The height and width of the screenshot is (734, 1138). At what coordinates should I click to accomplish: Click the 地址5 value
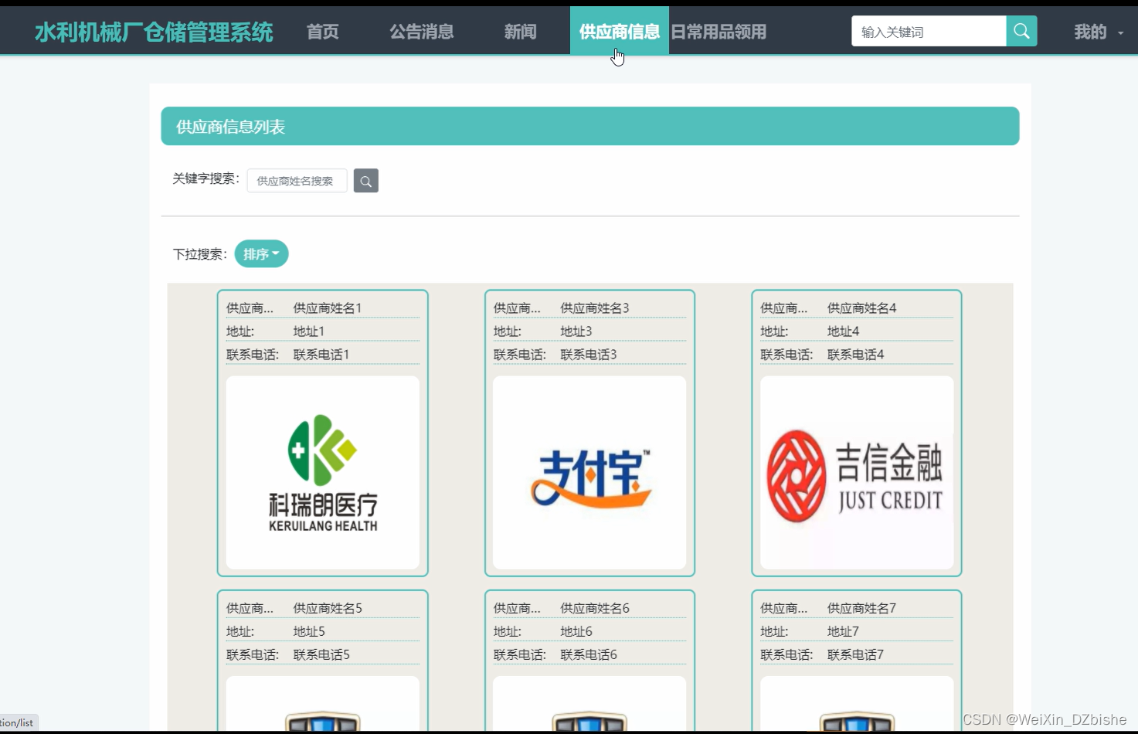click(x=309, y=632)
